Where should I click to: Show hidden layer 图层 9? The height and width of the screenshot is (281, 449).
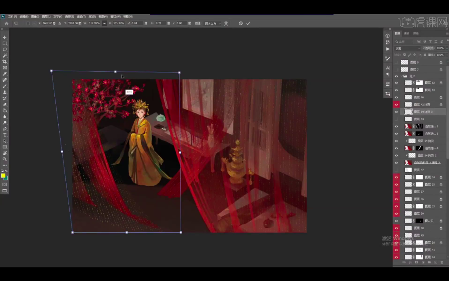396,62
